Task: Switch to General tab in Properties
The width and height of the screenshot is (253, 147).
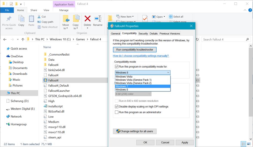Action: tap(116, 33)
